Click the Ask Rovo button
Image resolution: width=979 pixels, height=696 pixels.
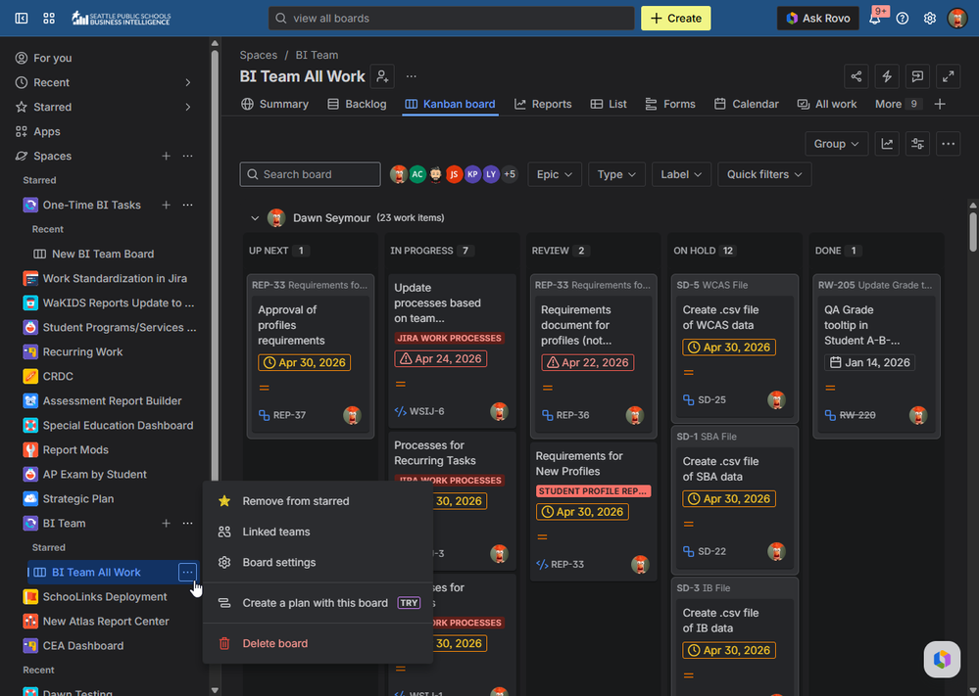click(818, 18)
